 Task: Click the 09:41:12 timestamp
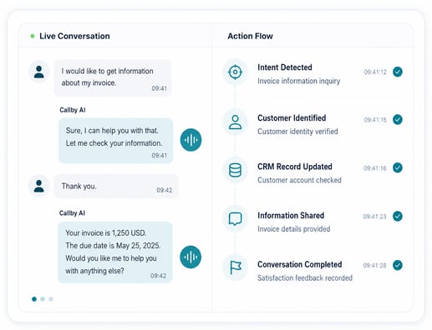point(375,72)
